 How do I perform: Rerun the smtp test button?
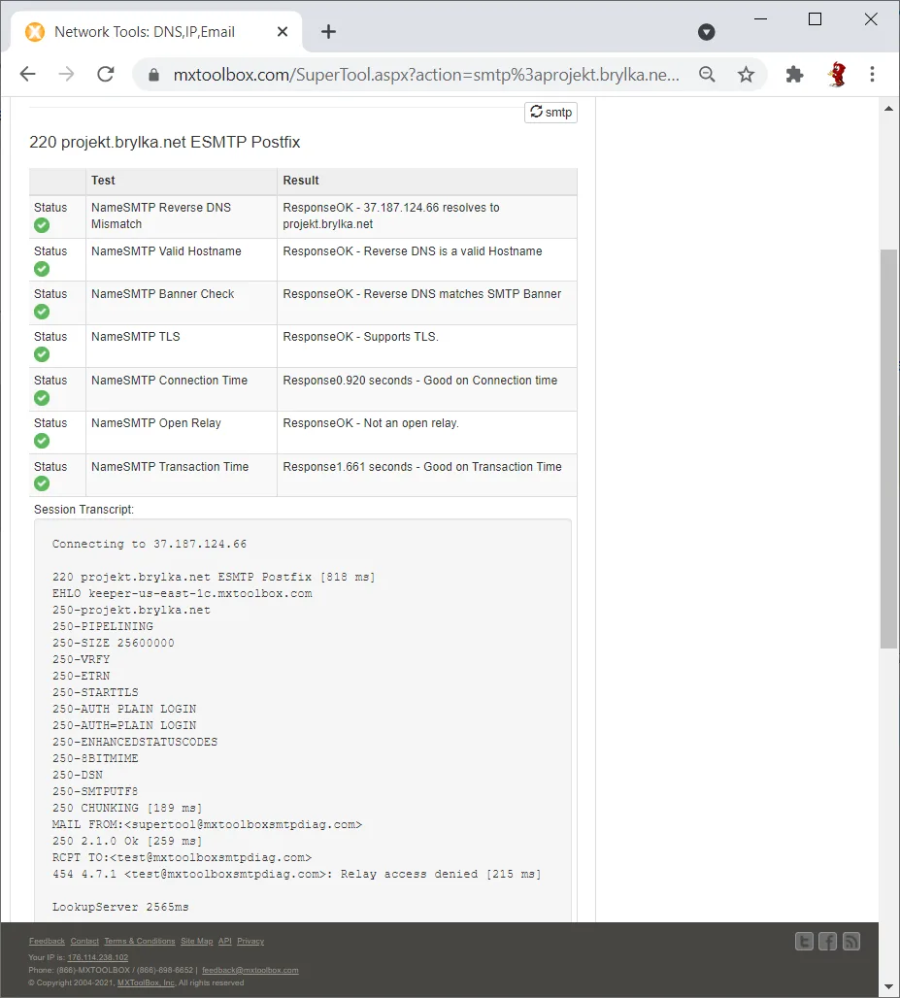point(550,112)
